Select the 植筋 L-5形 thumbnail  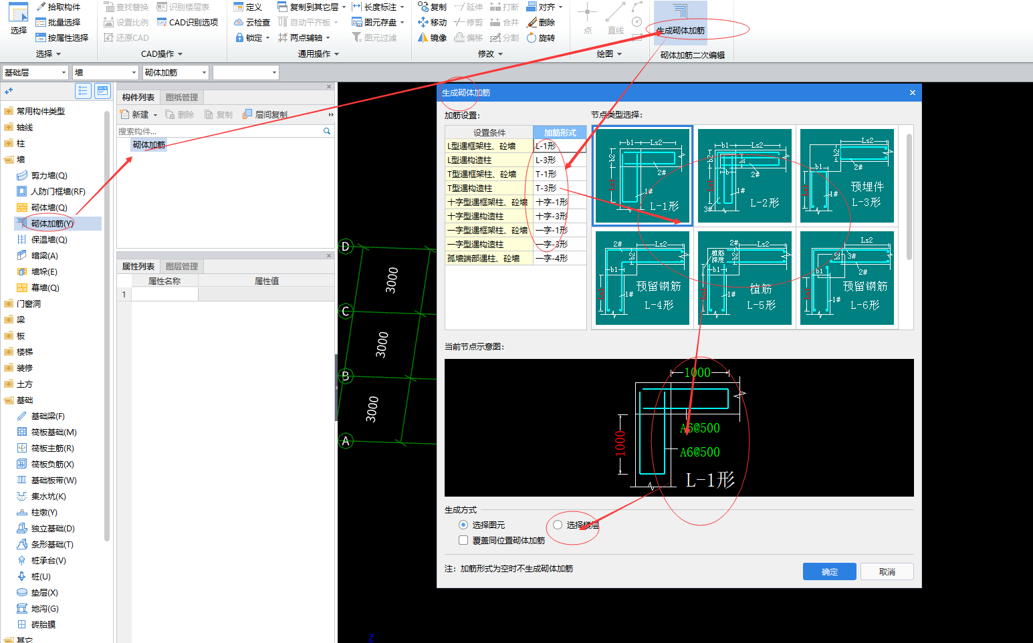(745, 278)
